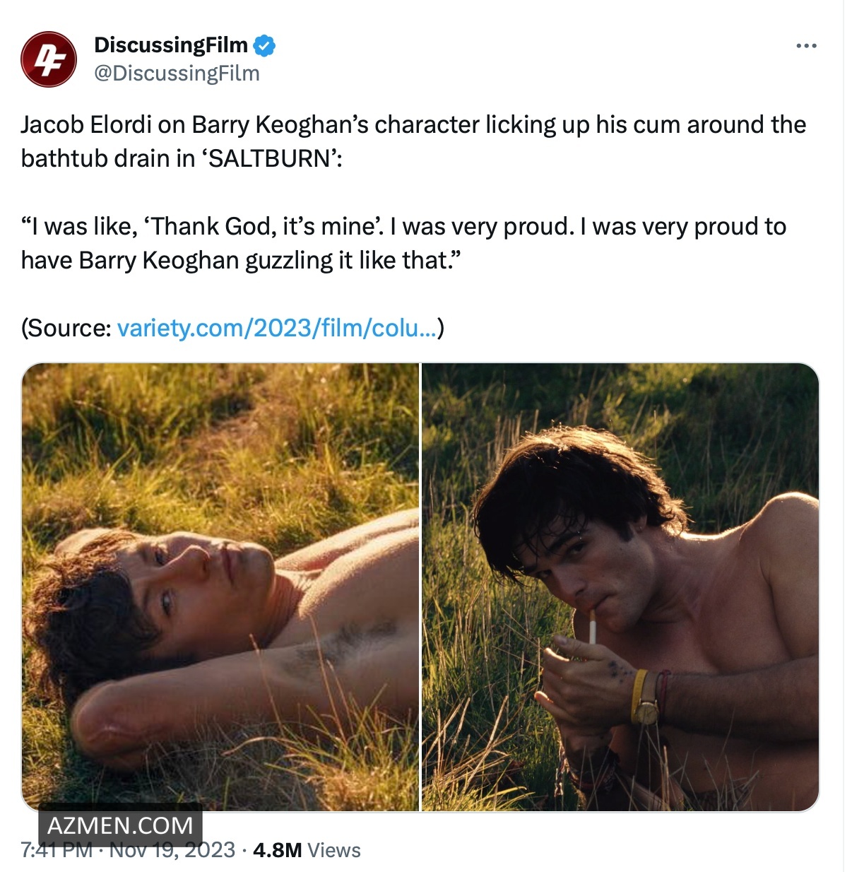Screen dimensions: 852x872
Task: Open the right photo of the tweet
Action: point(620,587)
